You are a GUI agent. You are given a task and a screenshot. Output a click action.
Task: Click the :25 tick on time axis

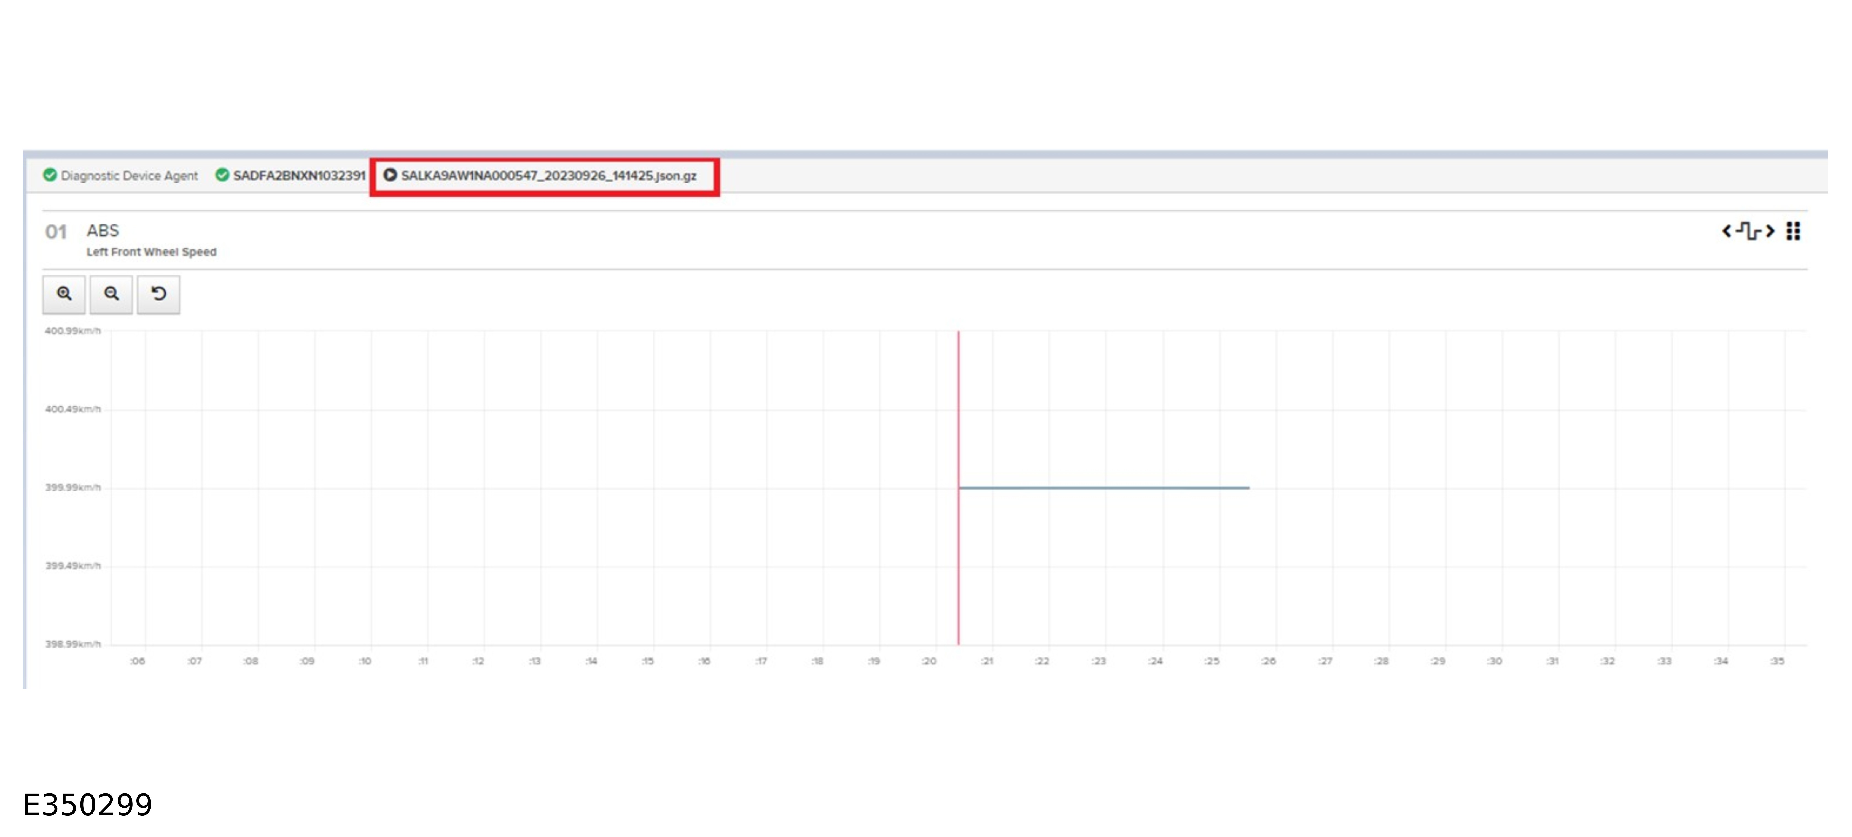1212,661
